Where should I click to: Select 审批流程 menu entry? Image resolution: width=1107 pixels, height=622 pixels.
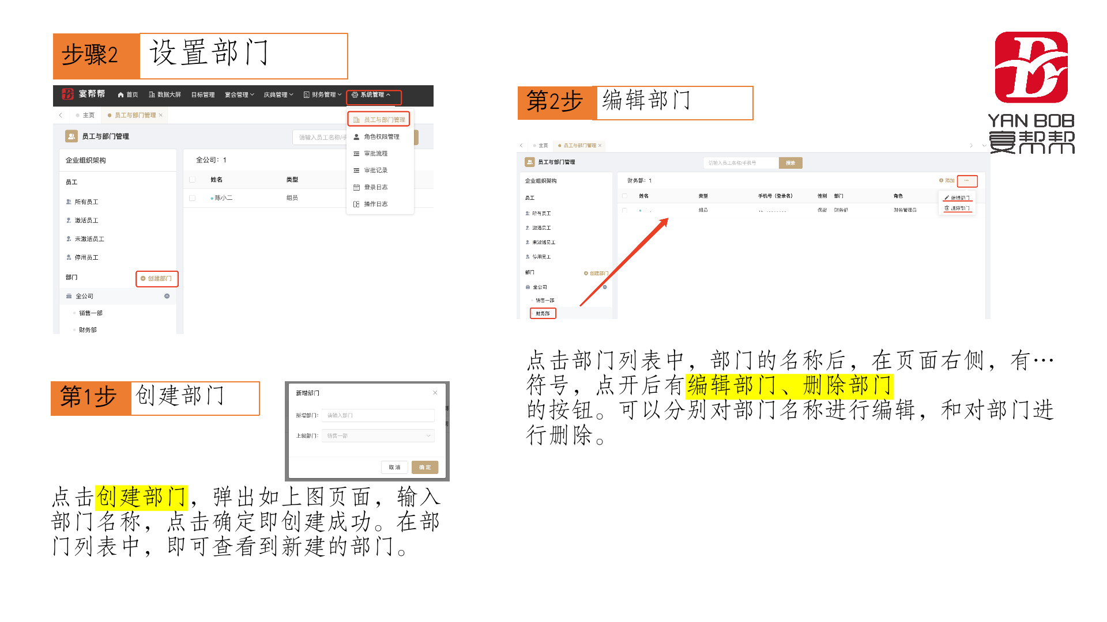375,154
